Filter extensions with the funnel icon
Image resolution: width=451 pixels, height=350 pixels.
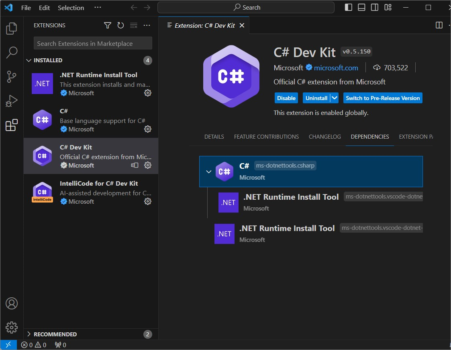click(108, 25)
